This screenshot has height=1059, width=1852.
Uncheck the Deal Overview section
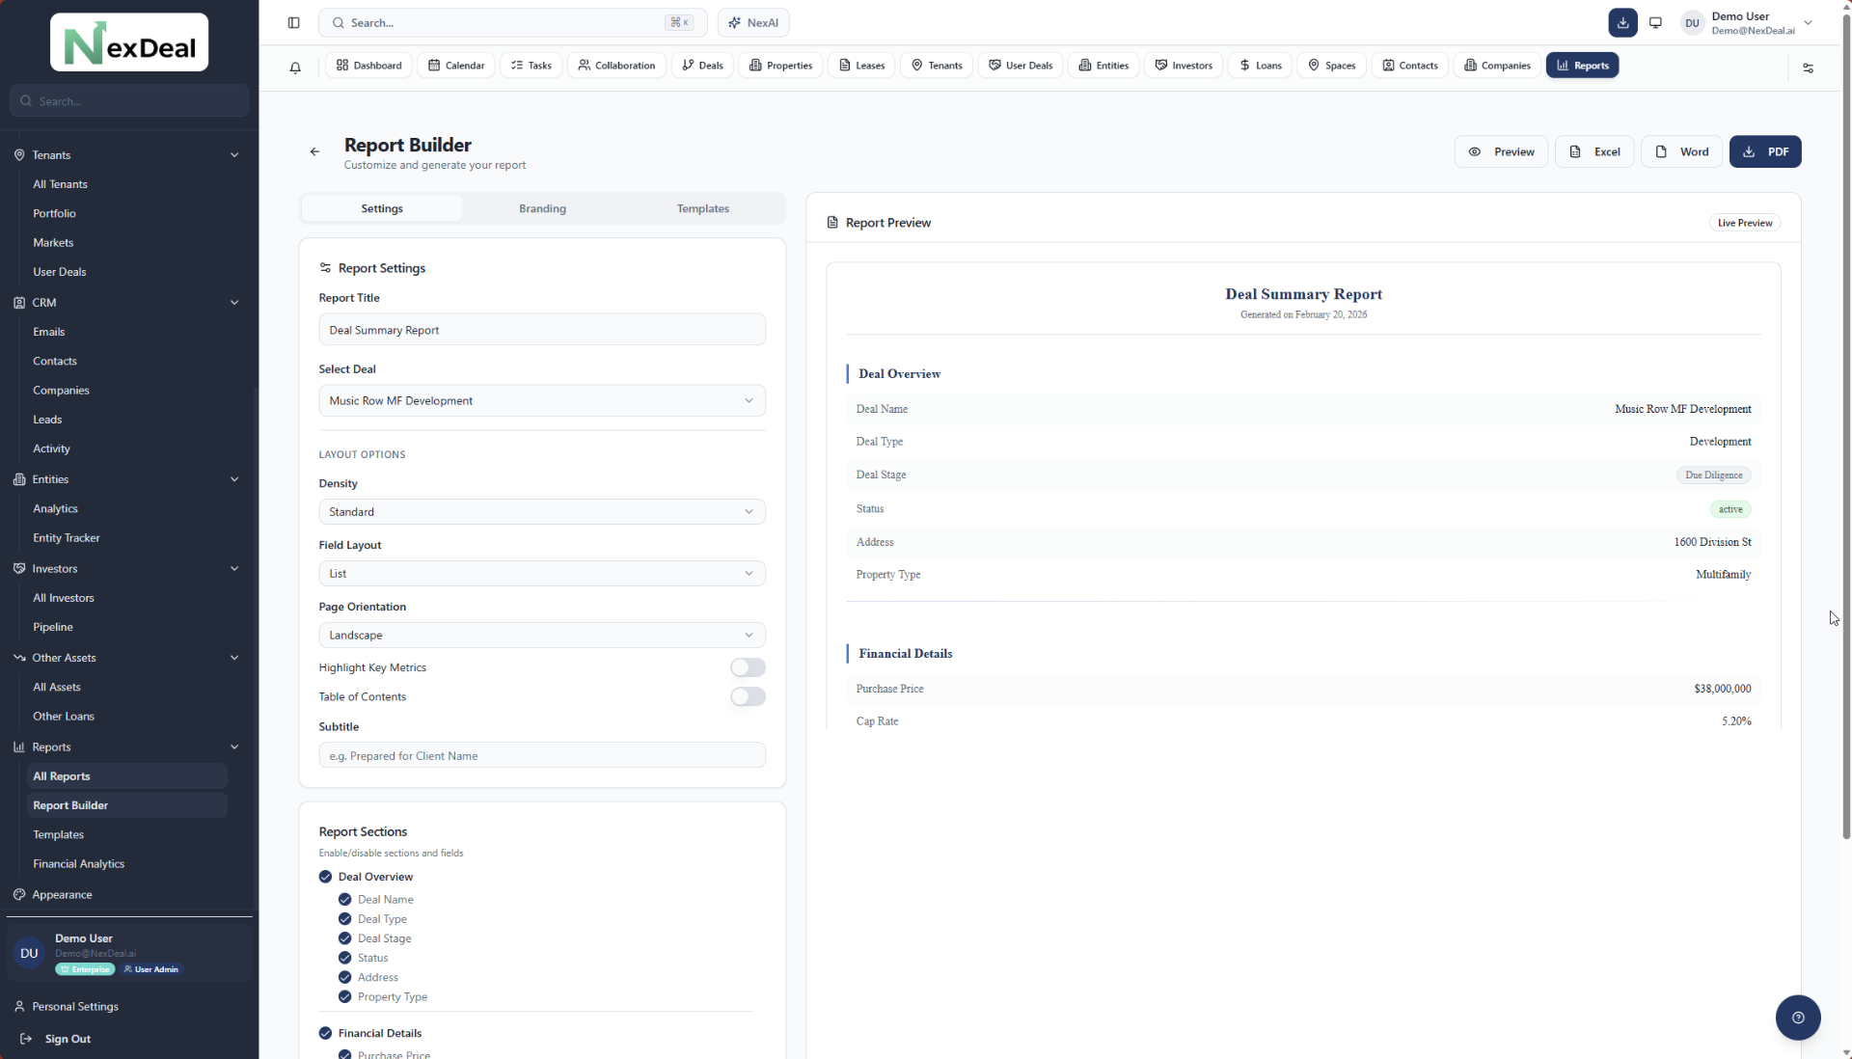pos(325,877)
